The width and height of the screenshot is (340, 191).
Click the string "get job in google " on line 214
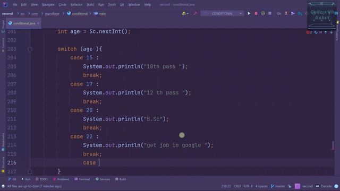tap(175, 145)
